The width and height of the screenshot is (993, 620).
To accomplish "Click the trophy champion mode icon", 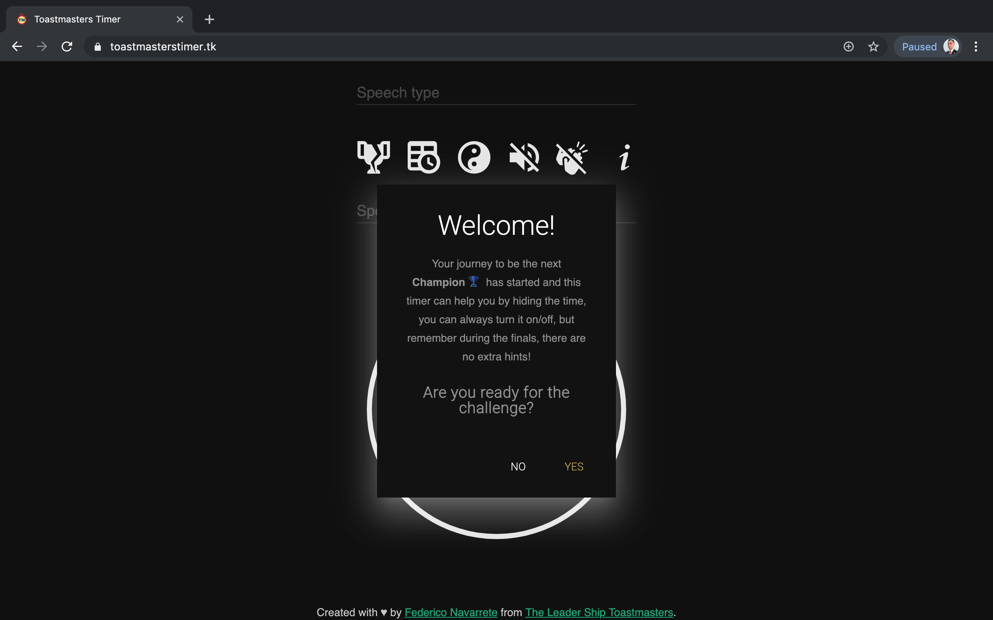I will pyautogui.click(x=374, y=157).
